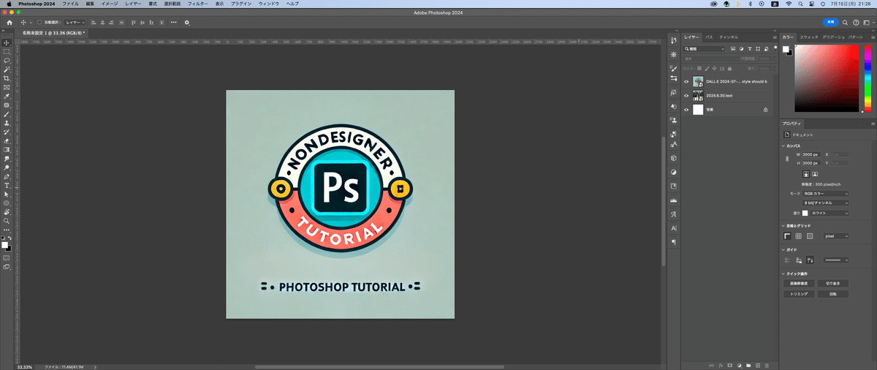Open the Character panel A icon
Screen dimensions: 877x370
(x=673, y=229)
